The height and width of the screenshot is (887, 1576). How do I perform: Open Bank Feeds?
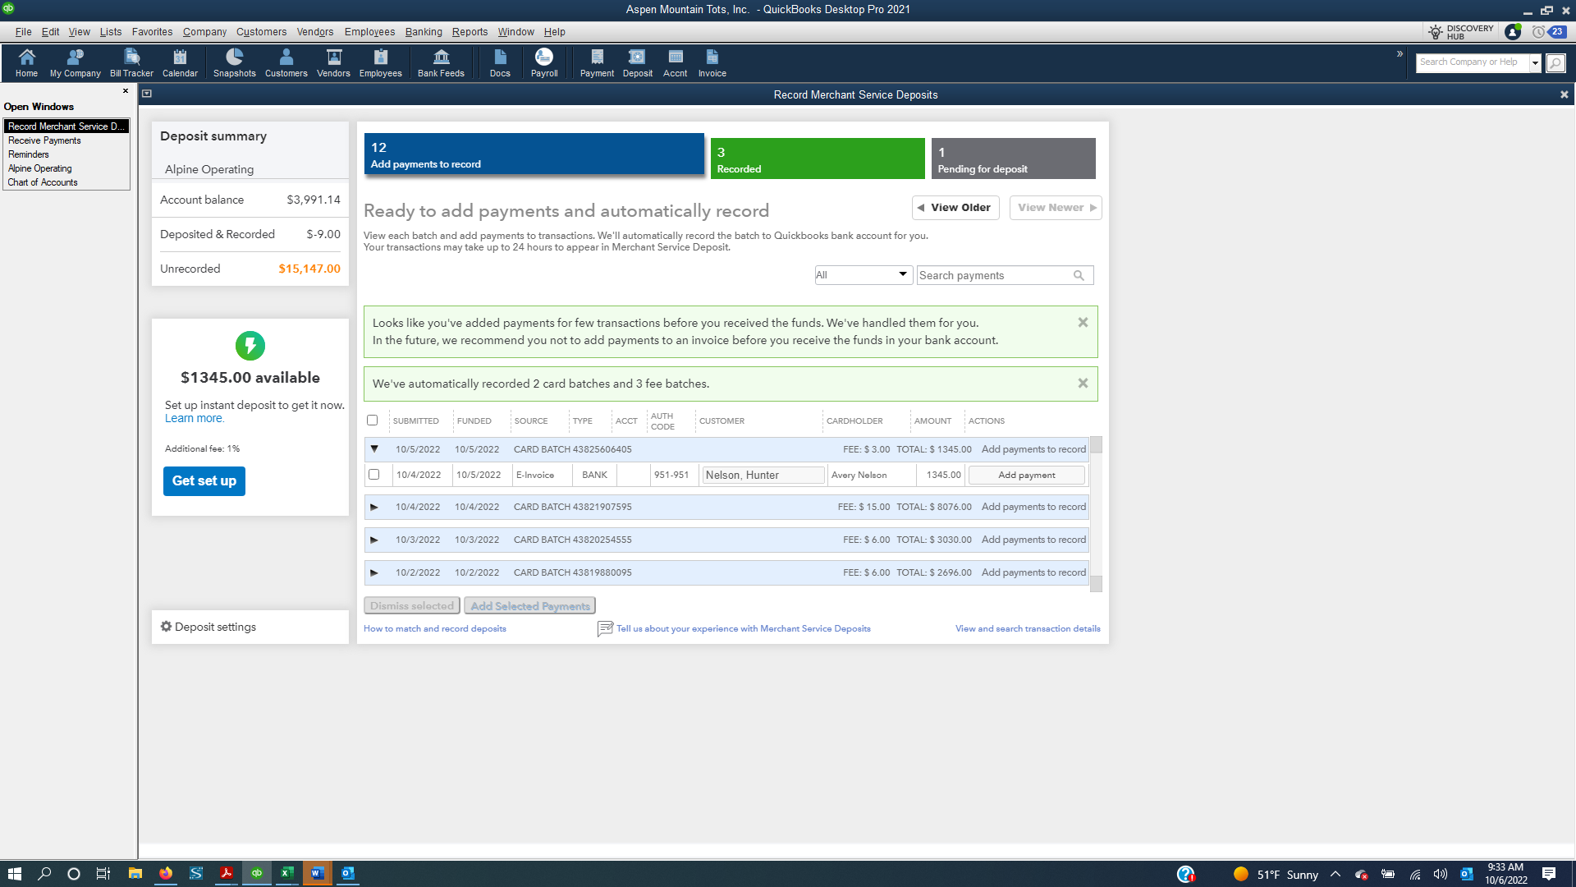click(x=441, y=62)
